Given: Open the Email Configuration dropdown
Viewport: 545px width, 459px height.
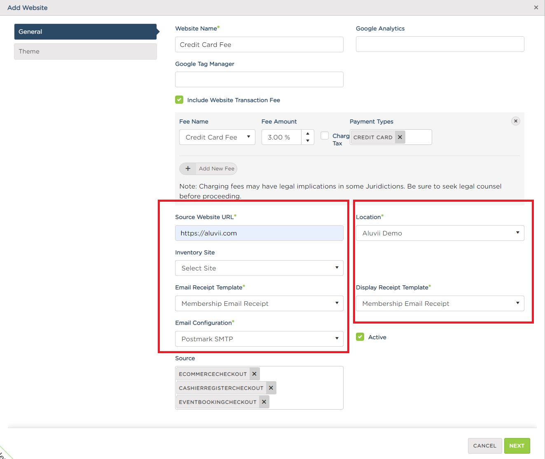Looking at the screenshot, I should pos(259,339).
